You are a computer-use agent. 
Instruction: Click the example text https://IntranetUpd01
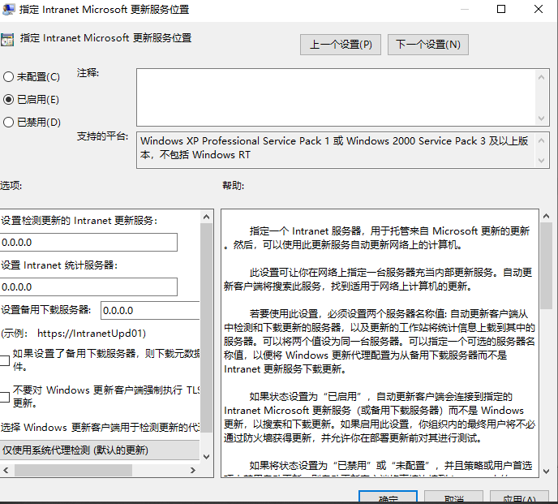click(92, 334)
